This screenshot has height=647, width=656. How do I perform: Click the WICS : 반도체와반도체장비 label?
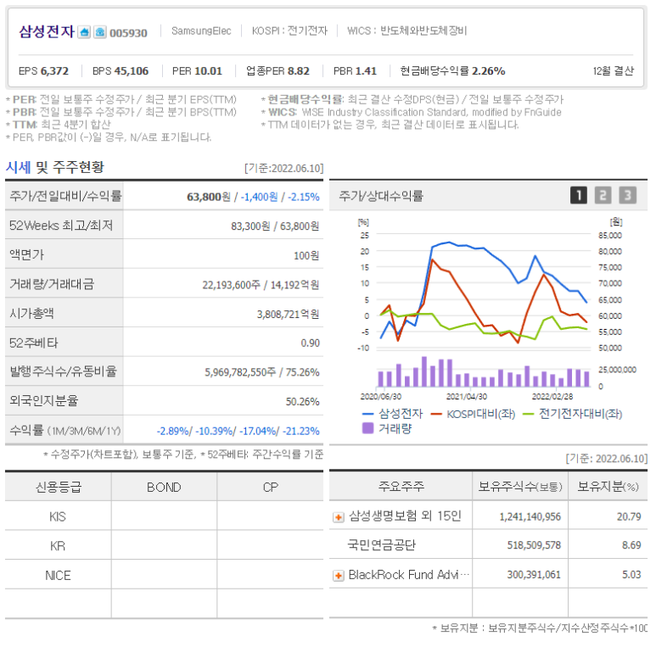point(407,31)
